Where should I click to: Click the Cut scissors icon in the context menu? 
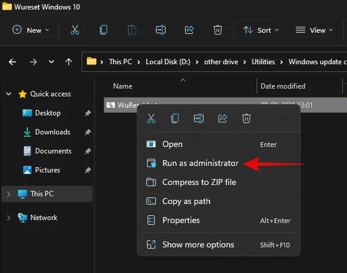pyautogui.click(x=151, y=118)
